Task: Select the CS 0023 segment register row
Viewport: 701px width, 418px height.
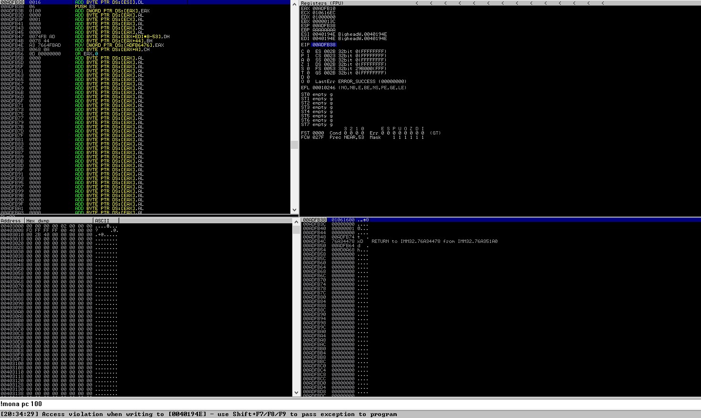Action: [350, 56]
